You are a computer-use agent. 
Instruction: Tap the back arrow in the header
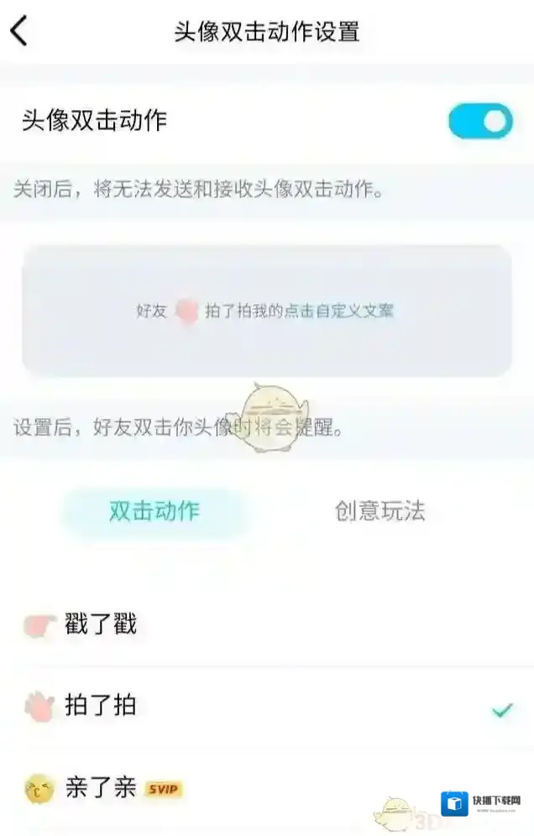(19, 31)
